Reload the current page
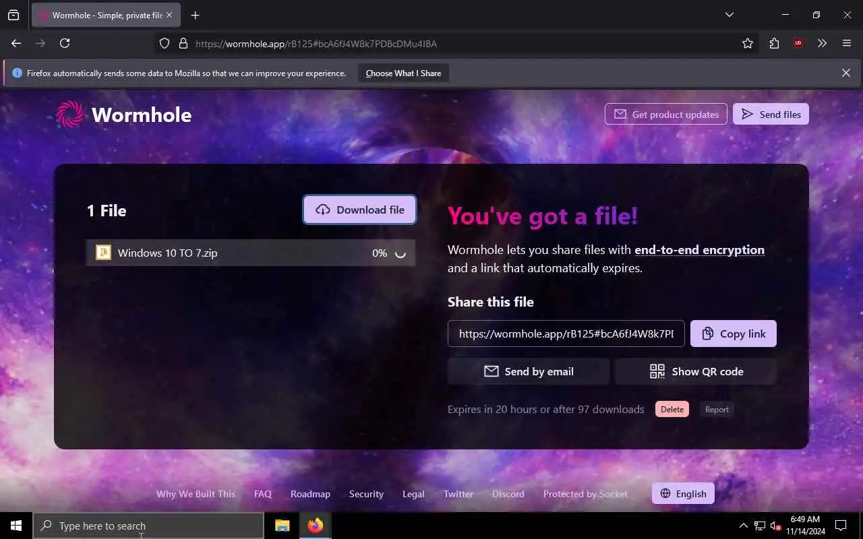This screenshot has width=863, height=539. [65, 43]
